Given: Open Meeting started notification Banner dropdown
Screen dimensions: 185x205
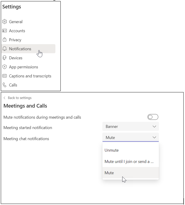Looking at the screenshot, I should click(x=131, y=126).
